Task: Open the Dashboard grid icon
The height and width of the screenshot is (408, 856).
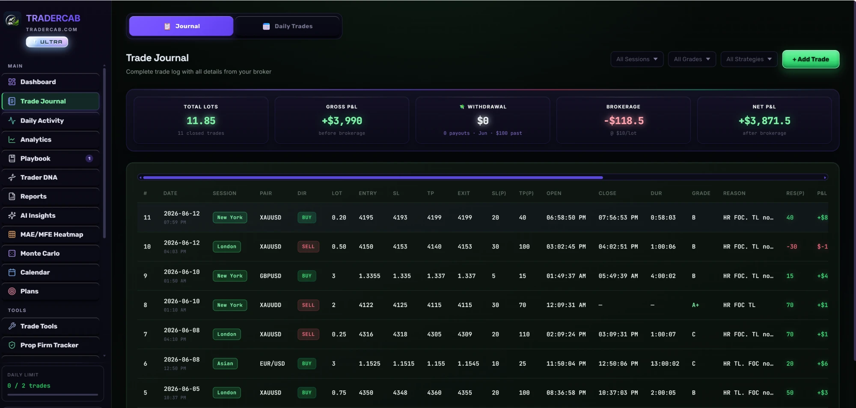Action: [x=12, y=82]
